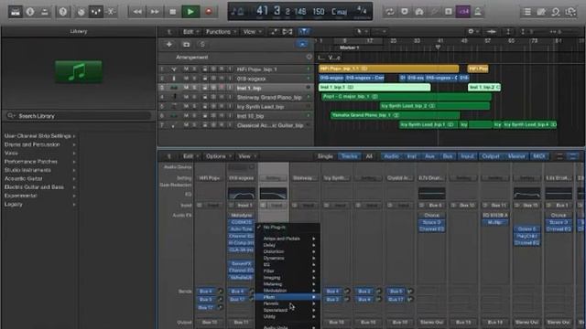
Task: Toggle Output channel strips filter
Action: pyautogui.click(x=491, y=156)
